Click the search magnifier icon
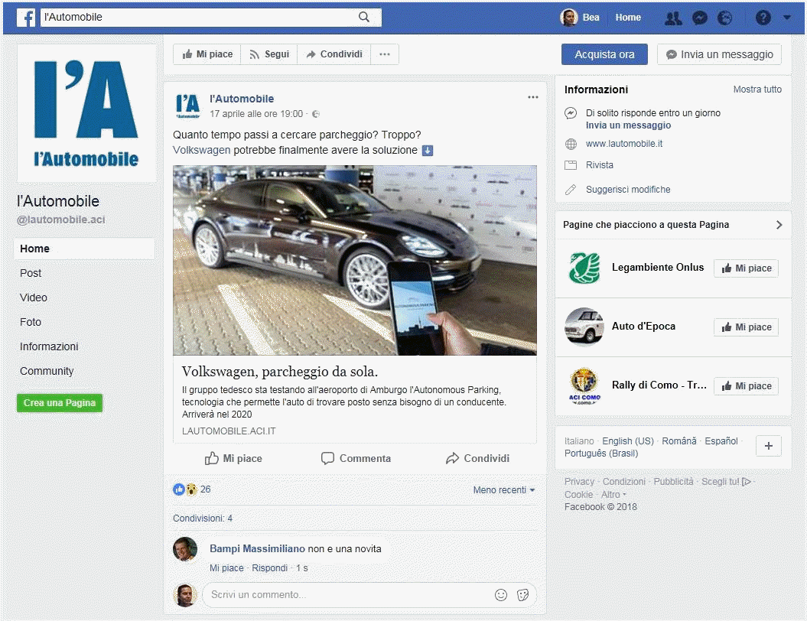Viewport: 807px width, 621px height. coord(364,17)
